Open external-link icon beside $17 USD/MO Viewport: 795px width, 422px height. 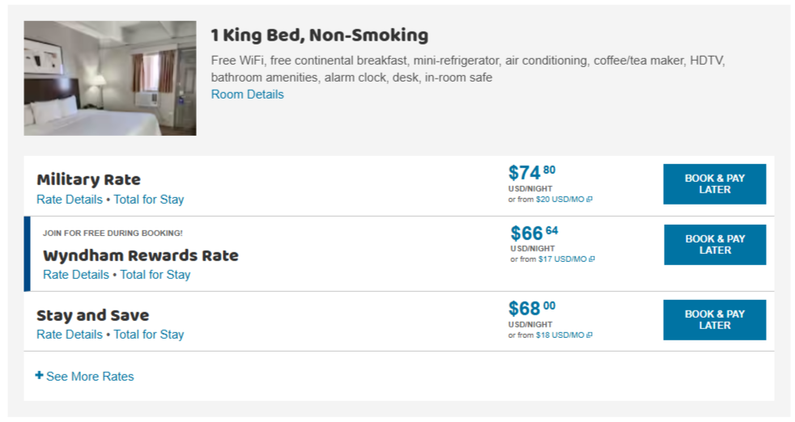(x=592, y=260)
